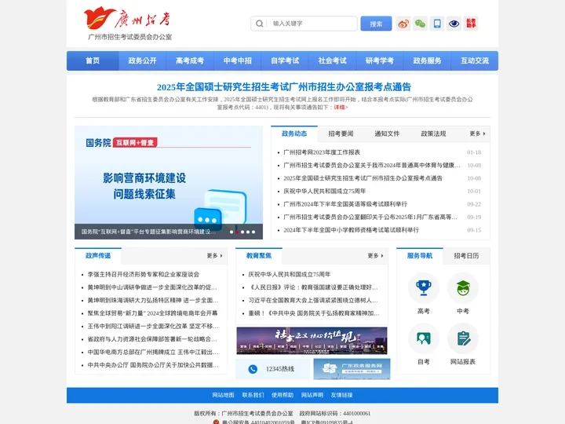Select the last carousel dot
The image size is (565, 424).
click(253, 232)
